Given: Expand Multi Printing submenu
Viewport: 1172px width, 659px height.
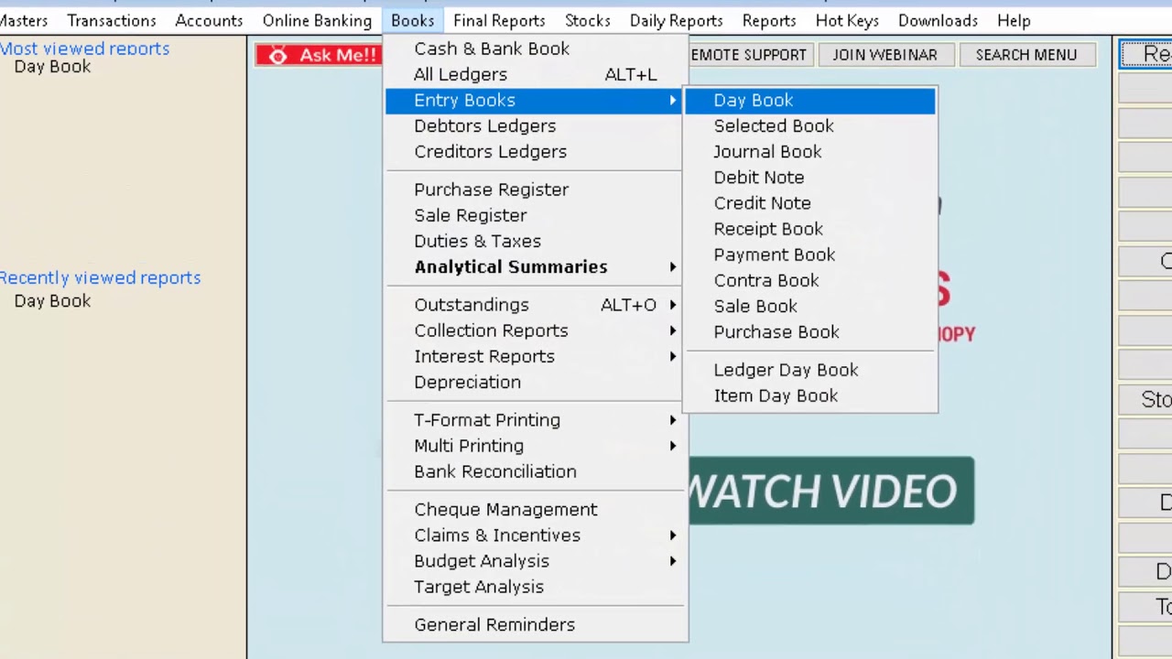Looking at the screenshot, I should coord(536,446).
